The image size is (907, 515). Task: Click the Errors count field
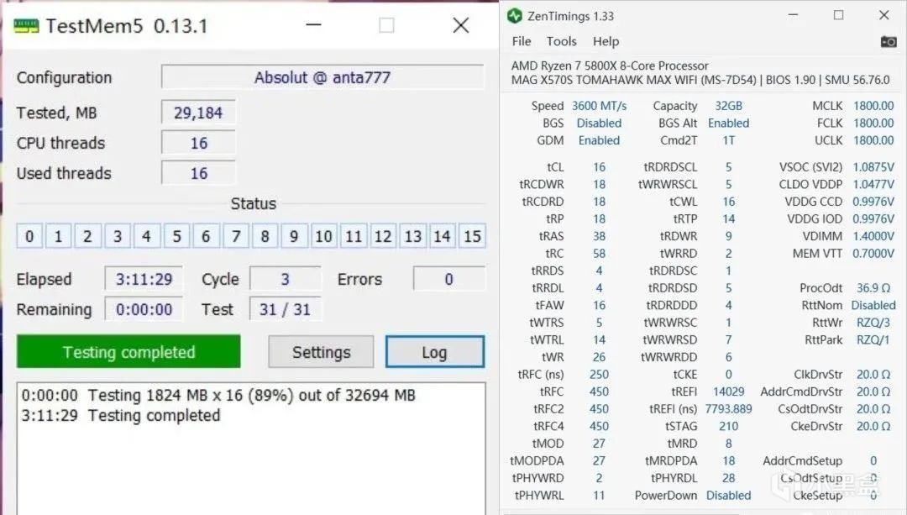coord(448,279)
